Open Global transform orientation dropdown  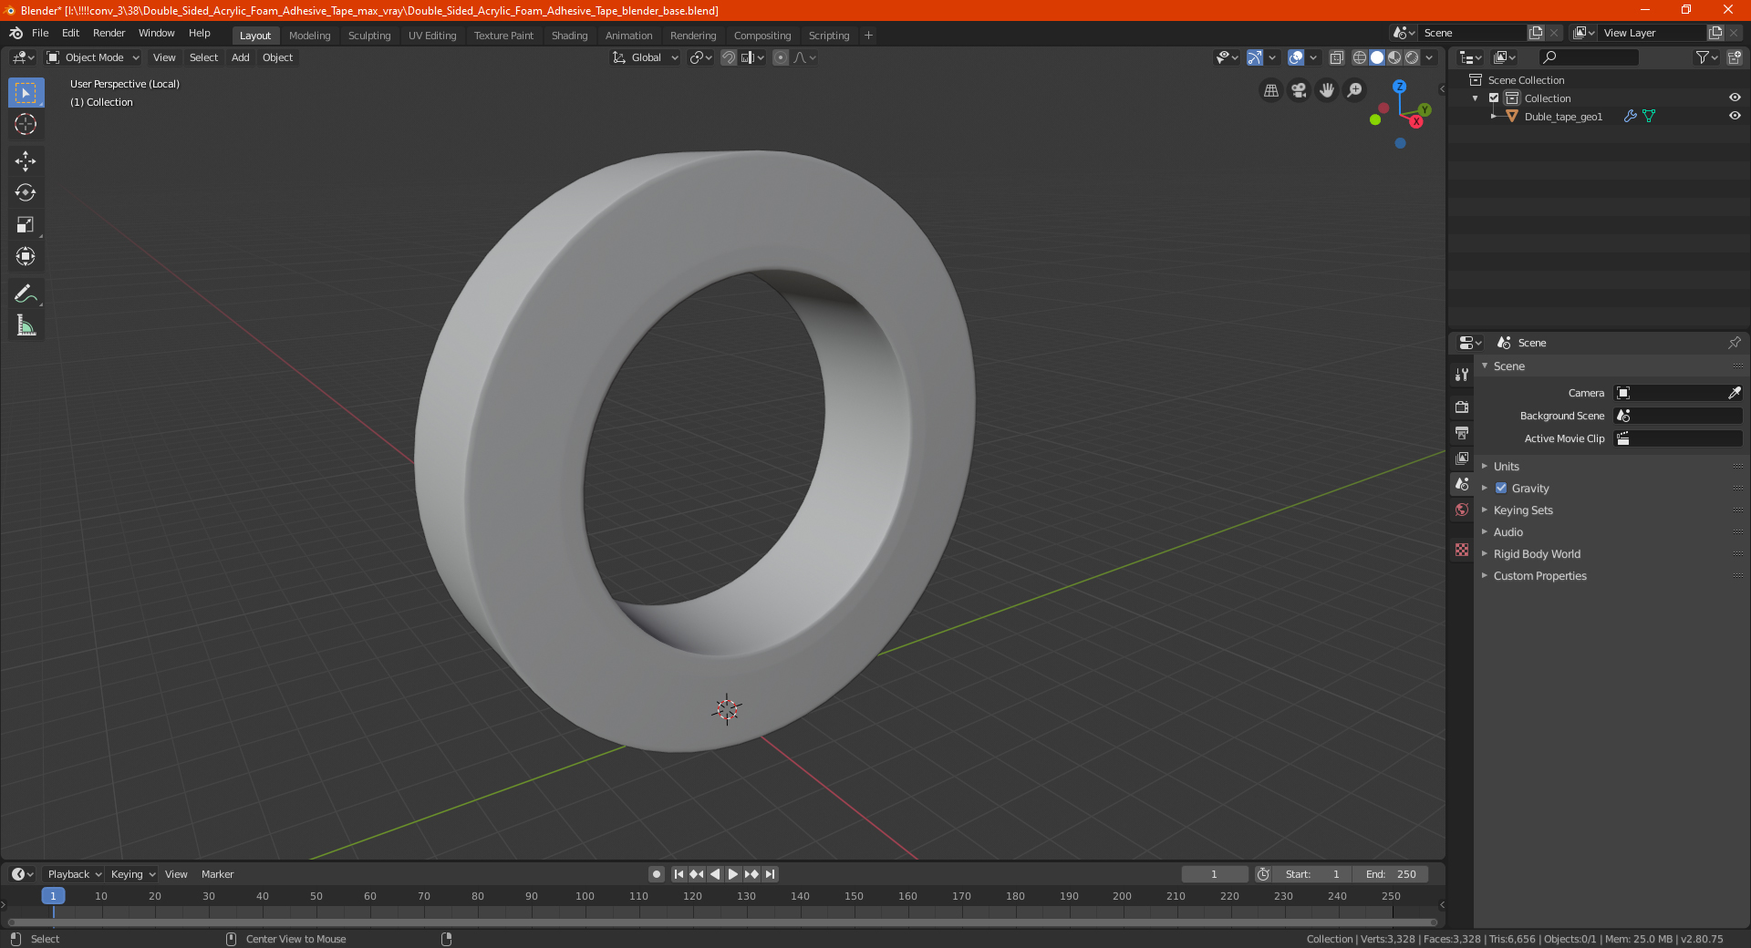pyautogui.click(x=646, y=57)
